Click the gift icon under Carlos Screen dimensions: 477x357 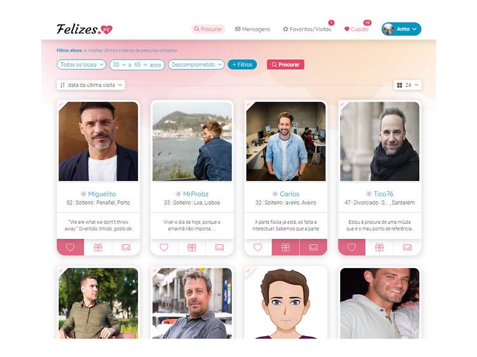tap(286, 247)
